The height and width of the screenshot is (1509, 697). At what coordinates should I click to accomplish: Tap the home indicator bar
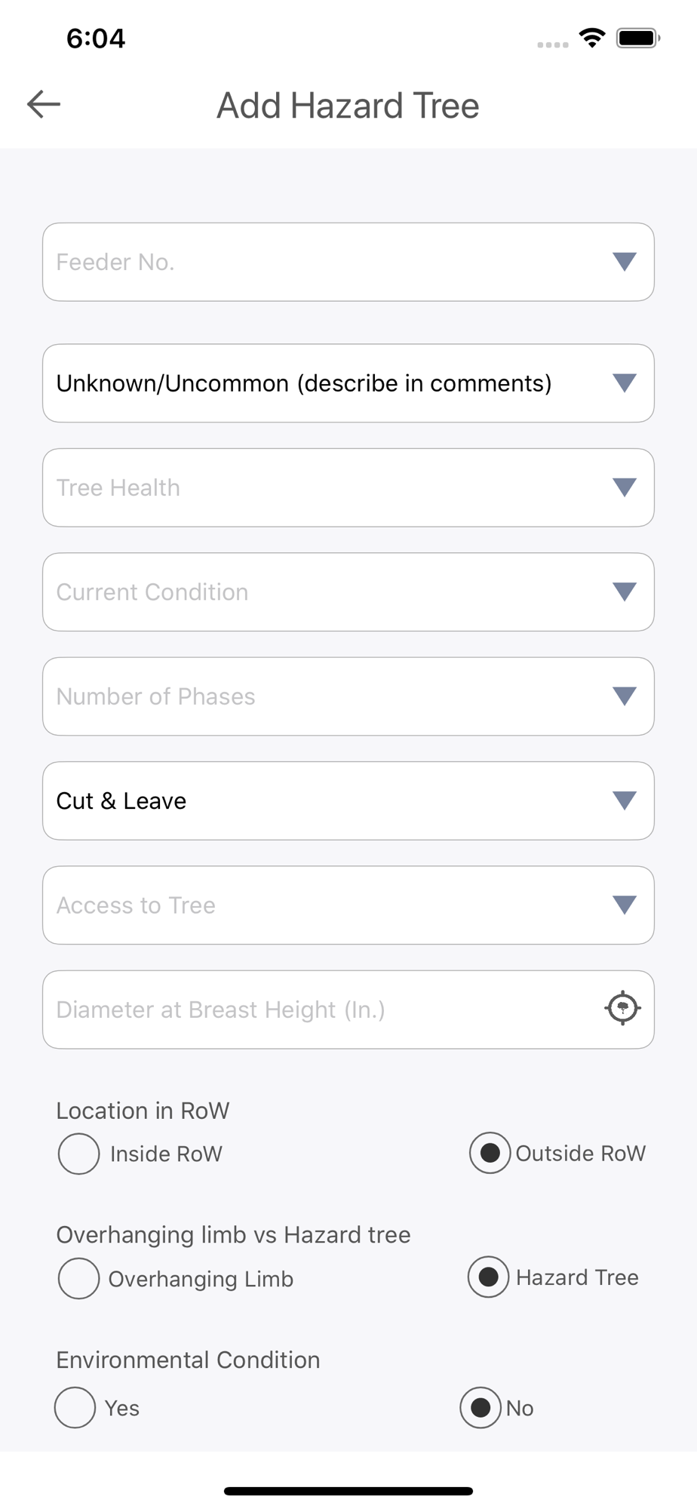click(348, 1491)
